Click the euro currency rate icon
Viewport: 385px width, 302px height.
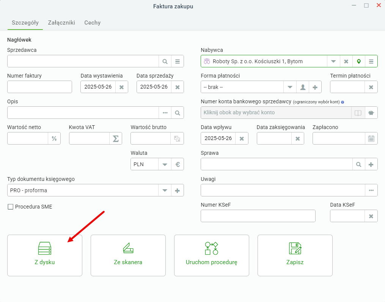pyautogui.click(x=178, y=164)
